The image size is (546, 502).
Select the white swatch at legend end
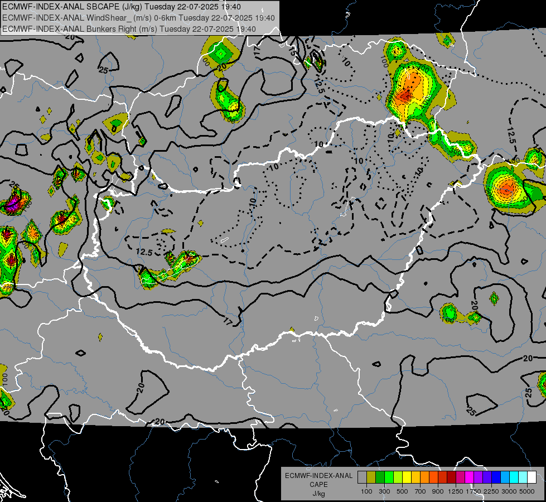click(x=531, y=477)
